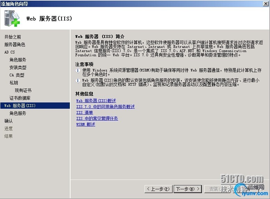This screenshot has height=199, width=270.
Task: Click the disabled 安装 button
Action: click(217, 189)
